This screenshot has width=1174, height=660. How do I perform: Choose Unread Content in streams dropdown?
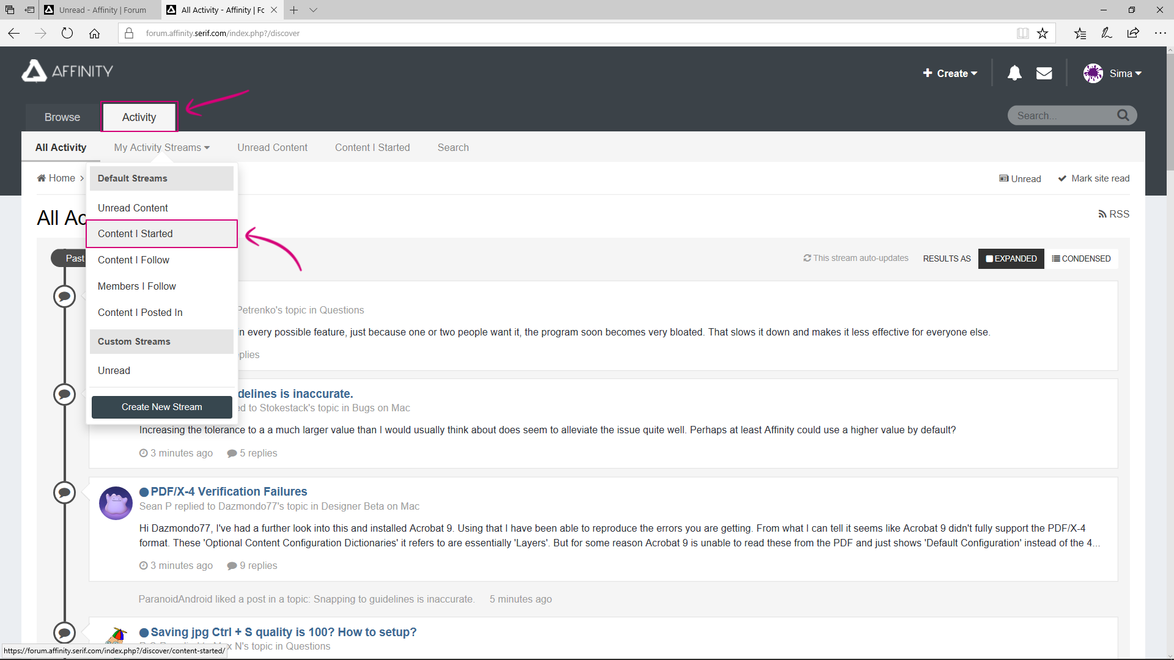pyautogui.click(x=161, y=208)
